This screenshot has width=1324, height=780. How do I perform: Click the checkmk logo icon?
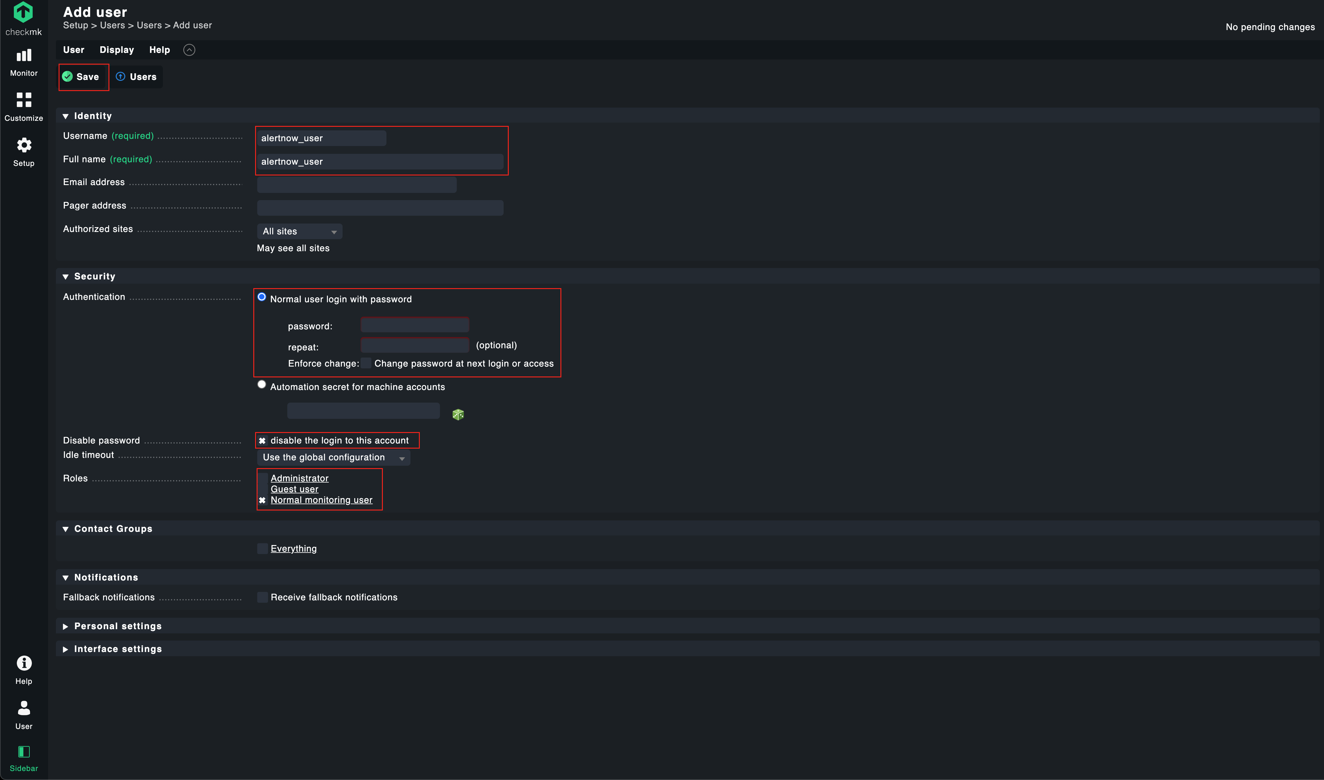pyautogui.click(x=23, y=13)
